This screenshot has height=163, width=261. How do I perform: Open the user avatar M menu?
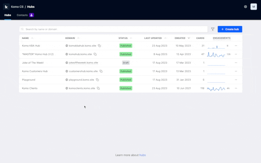point(253,7)
